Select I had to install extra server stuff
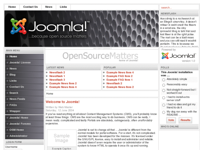 [x=164, y=98]
